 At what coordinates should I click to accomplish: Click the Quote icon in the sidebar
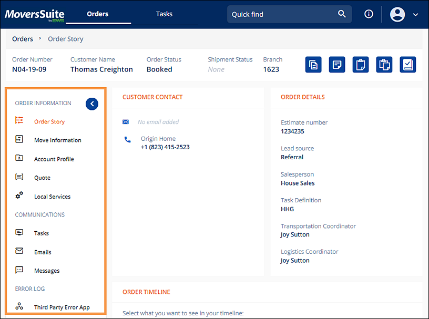click(x=19, y=177)
